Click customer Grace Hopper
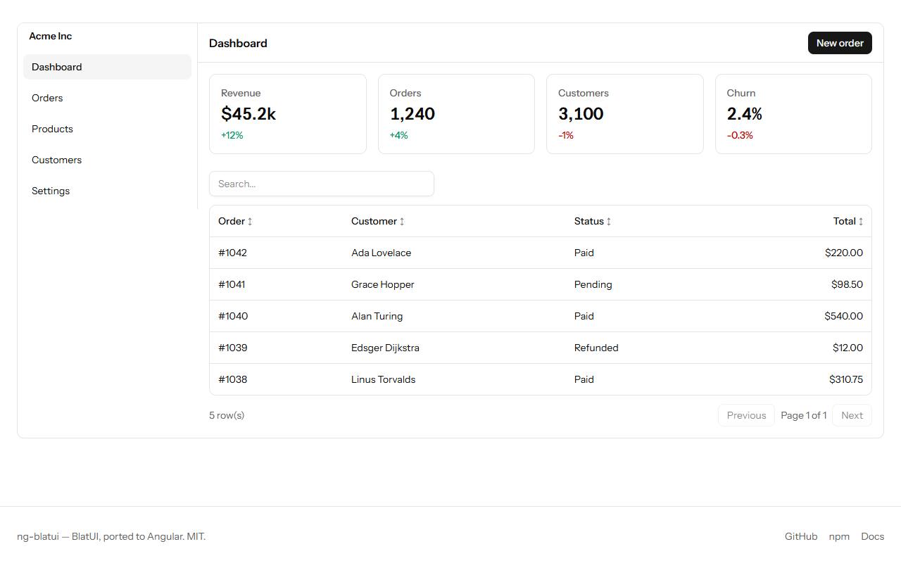This screenshot has width=901, height=563. coord(383,284)
